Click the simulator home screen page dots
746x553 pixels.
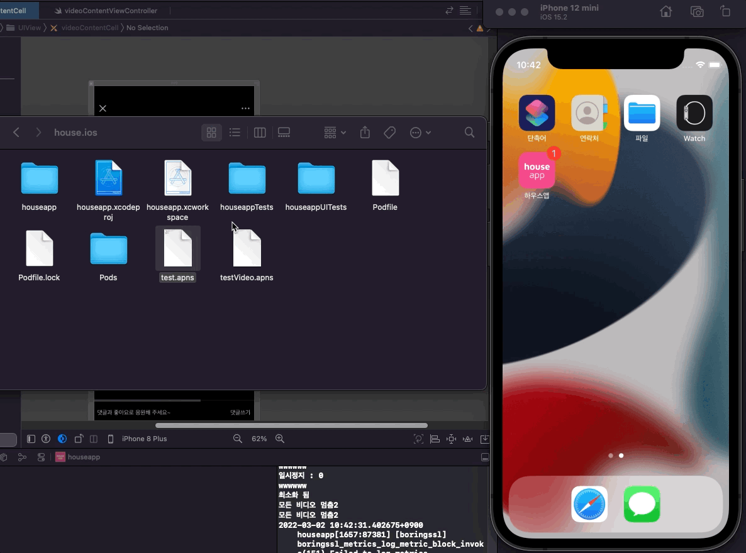616,456
